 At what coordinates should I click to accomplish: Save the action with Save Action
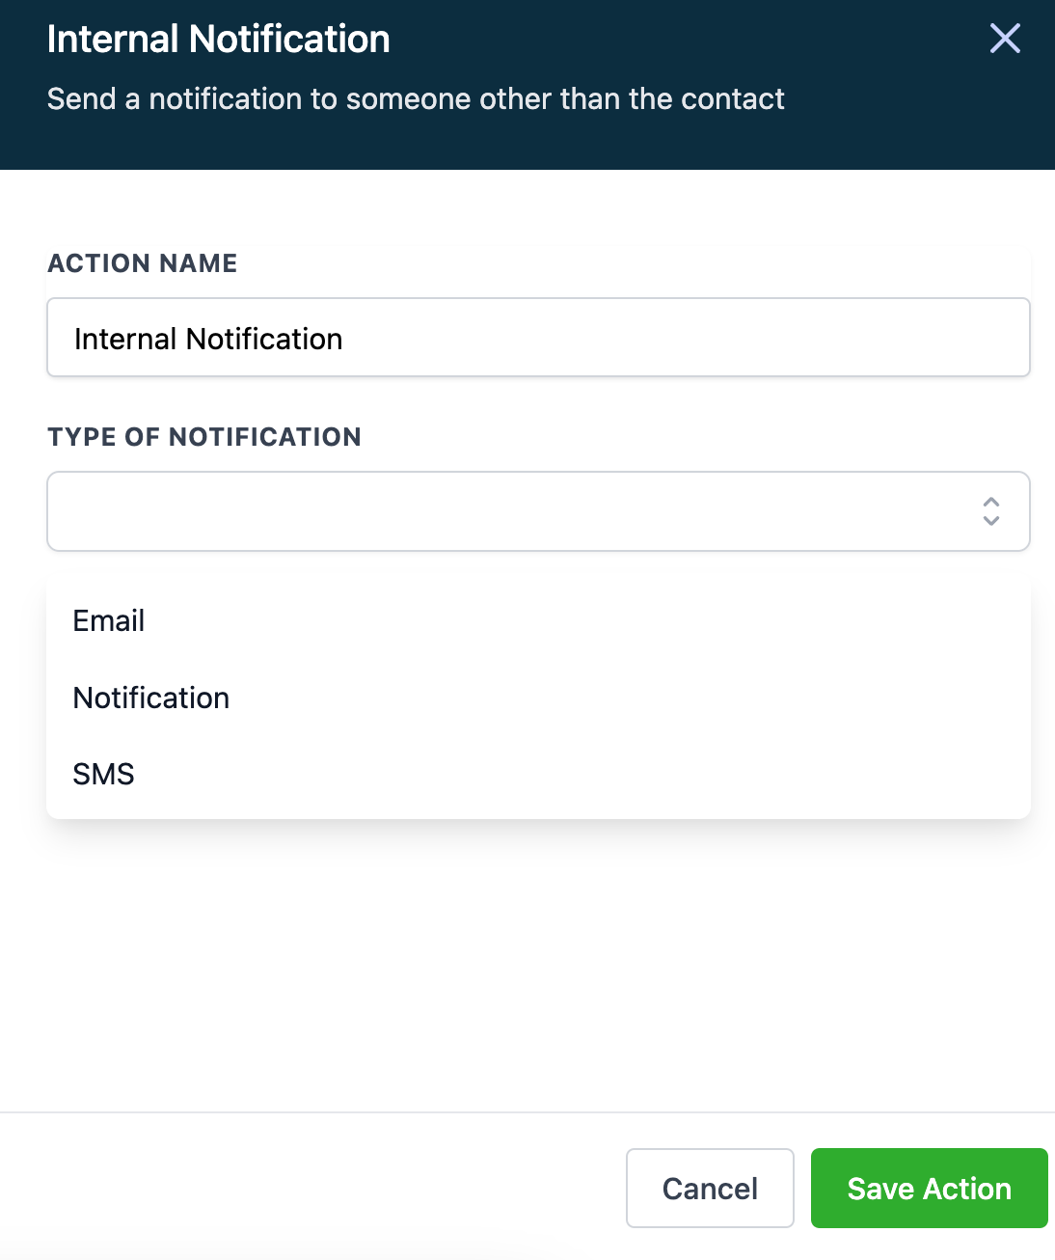tap(929, 1188)
